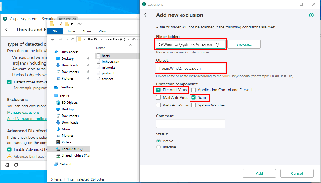Open pinned Downloads under Quick access
This screenshot has width=321, height=183.
[x=70, y=65]
